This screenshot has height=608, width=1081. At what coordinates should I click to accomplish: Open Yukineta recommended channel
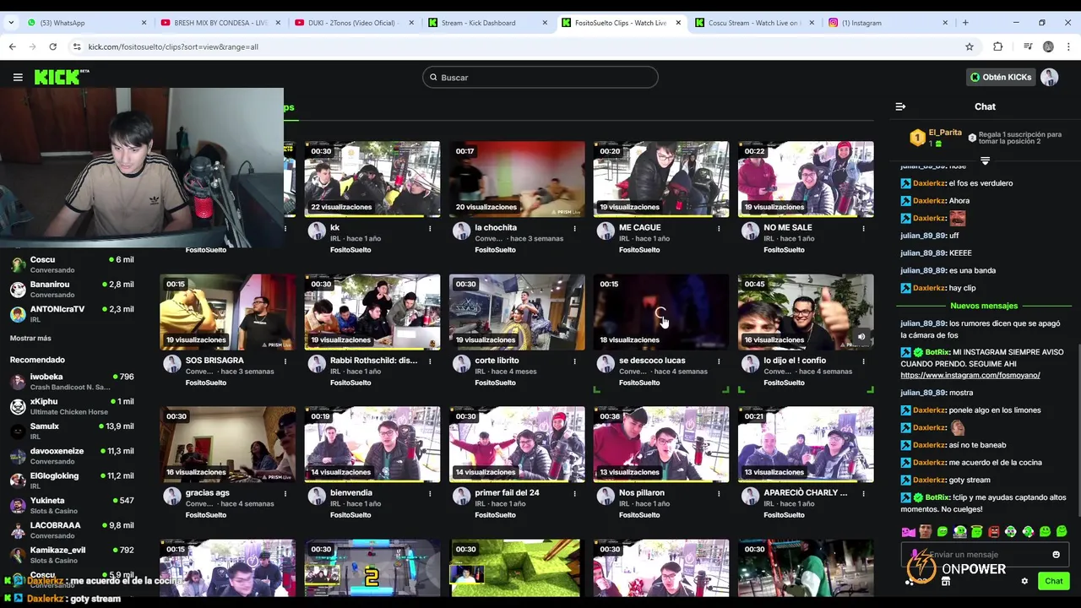click(x=72, y=505)
